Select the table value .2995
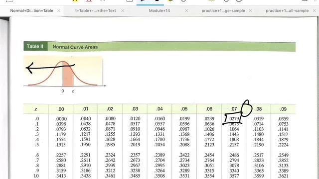This screenshot has height=179, width=319. [159, 166]
